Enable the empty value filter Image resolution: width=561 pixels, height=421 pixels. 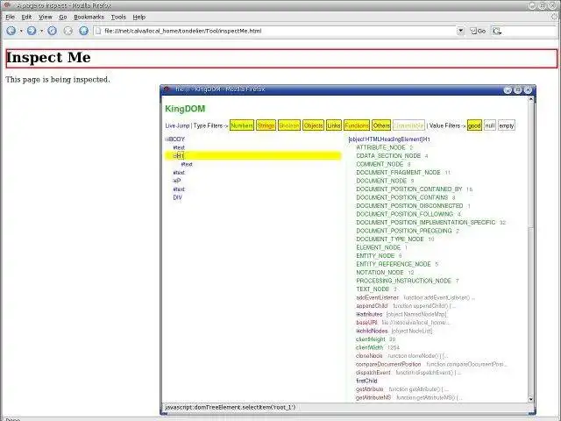point(507,125)
